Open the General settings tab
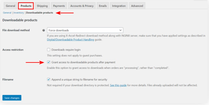Image resolution: width=209 pixels, height=105 pixels. 10,6
